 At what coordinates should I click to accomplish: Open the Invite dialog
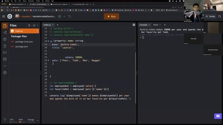point(210,16)
